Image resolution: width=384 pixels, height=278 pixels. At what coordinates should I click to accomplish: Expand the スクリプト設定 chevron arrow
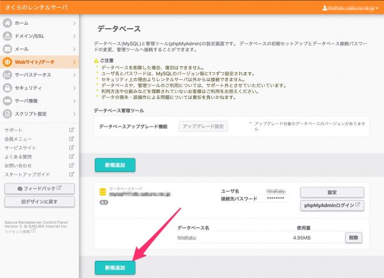[74, 114]
